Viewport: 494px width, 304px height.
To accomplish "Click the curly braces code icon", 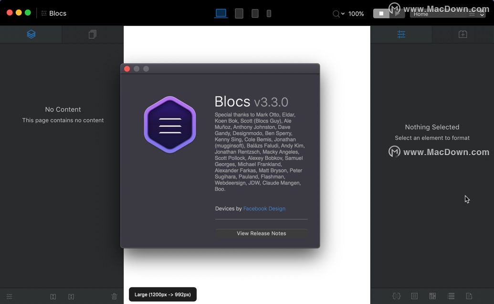I will [396, 296].
